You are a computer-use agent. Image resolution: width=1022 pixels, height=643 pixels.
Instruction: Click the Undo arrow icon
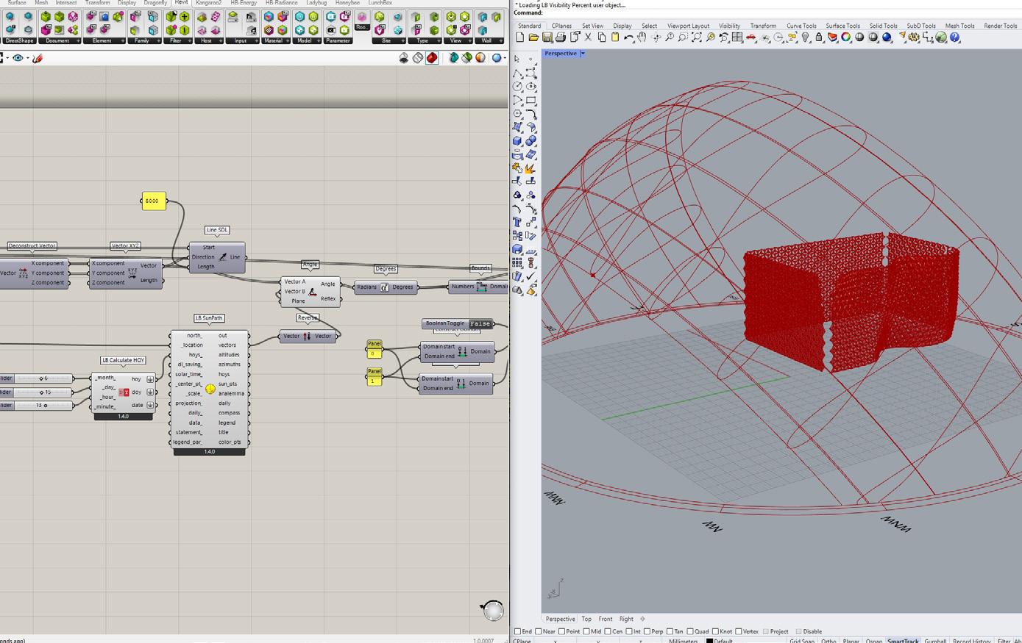(628, 37)
